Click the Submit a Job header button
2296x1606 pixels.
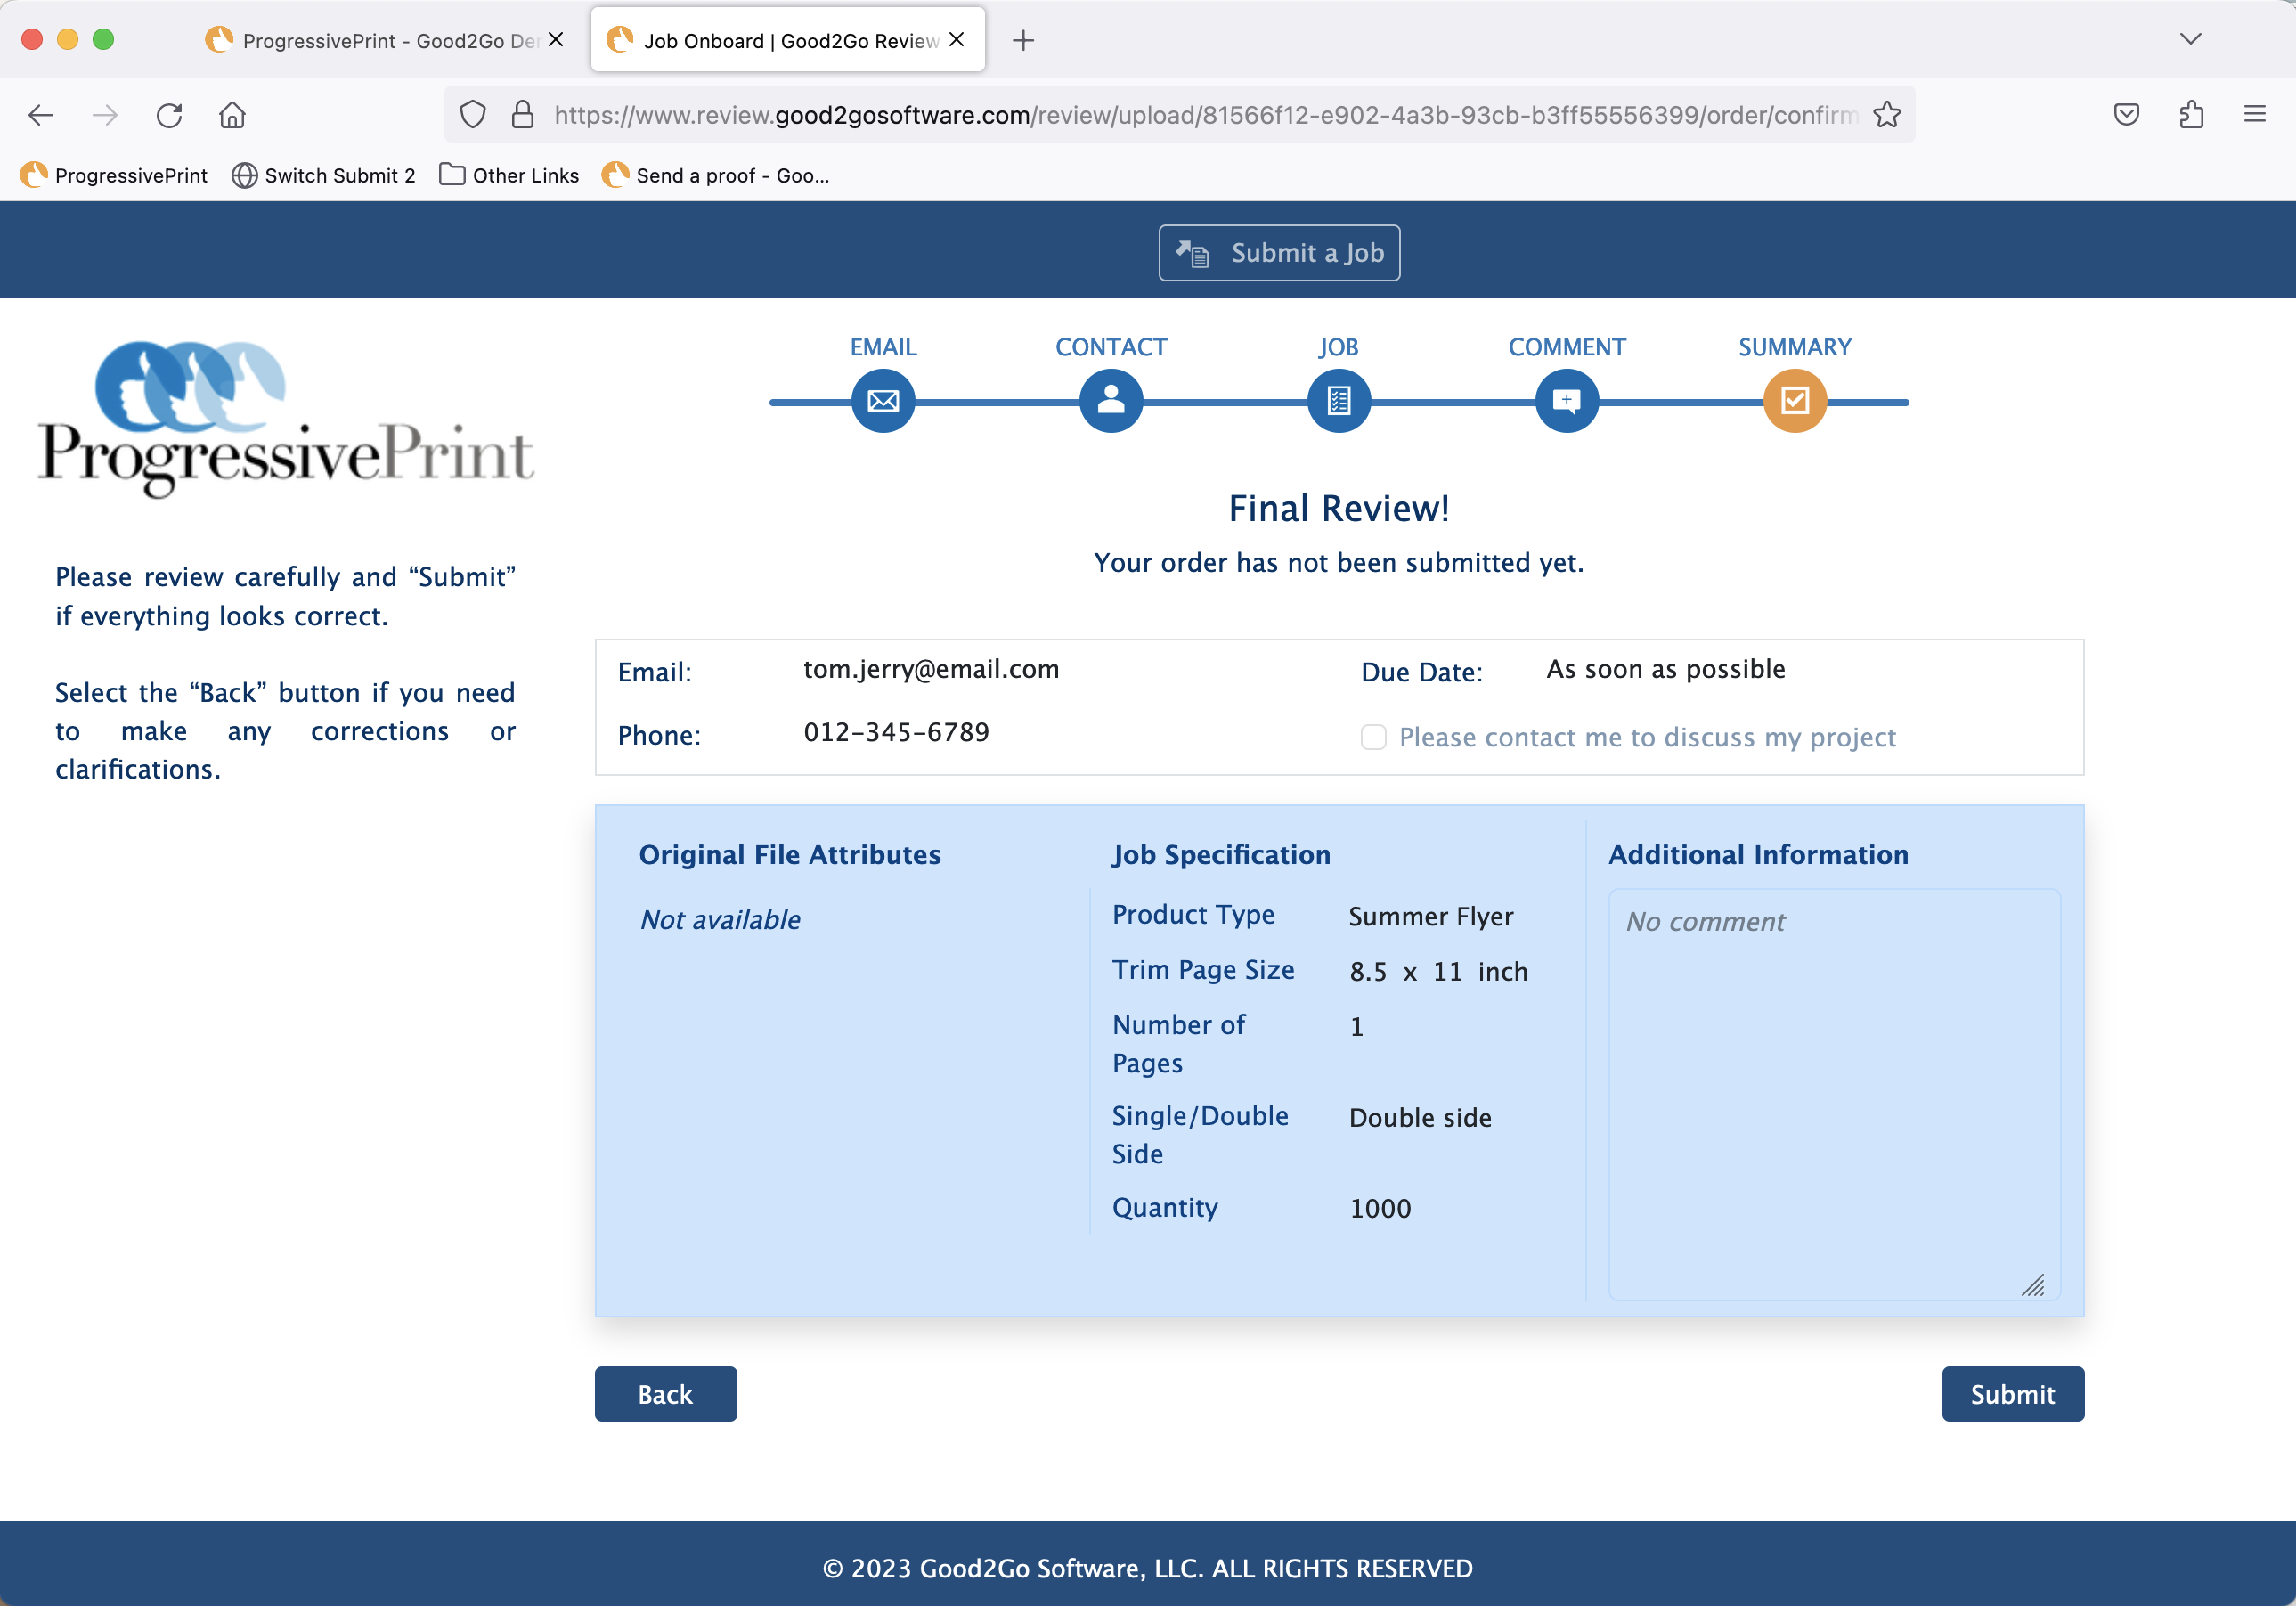[x=1278, y=253]
